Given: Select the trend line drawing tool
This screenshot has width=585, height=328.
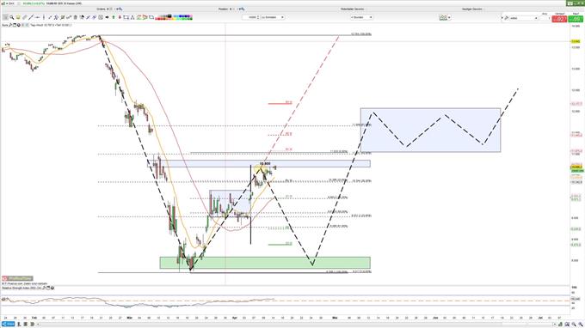Looking at the screenshot, I should (x=31, y=17).
